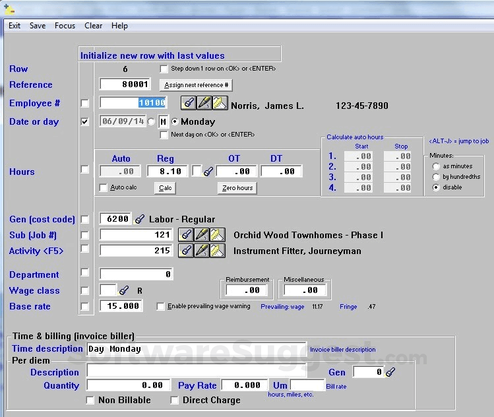Image resolution: width=494 pixels, height=417 pixels.
Task: Enable Step down 1 row on OK checkbox
Action: tap(164, 69)
